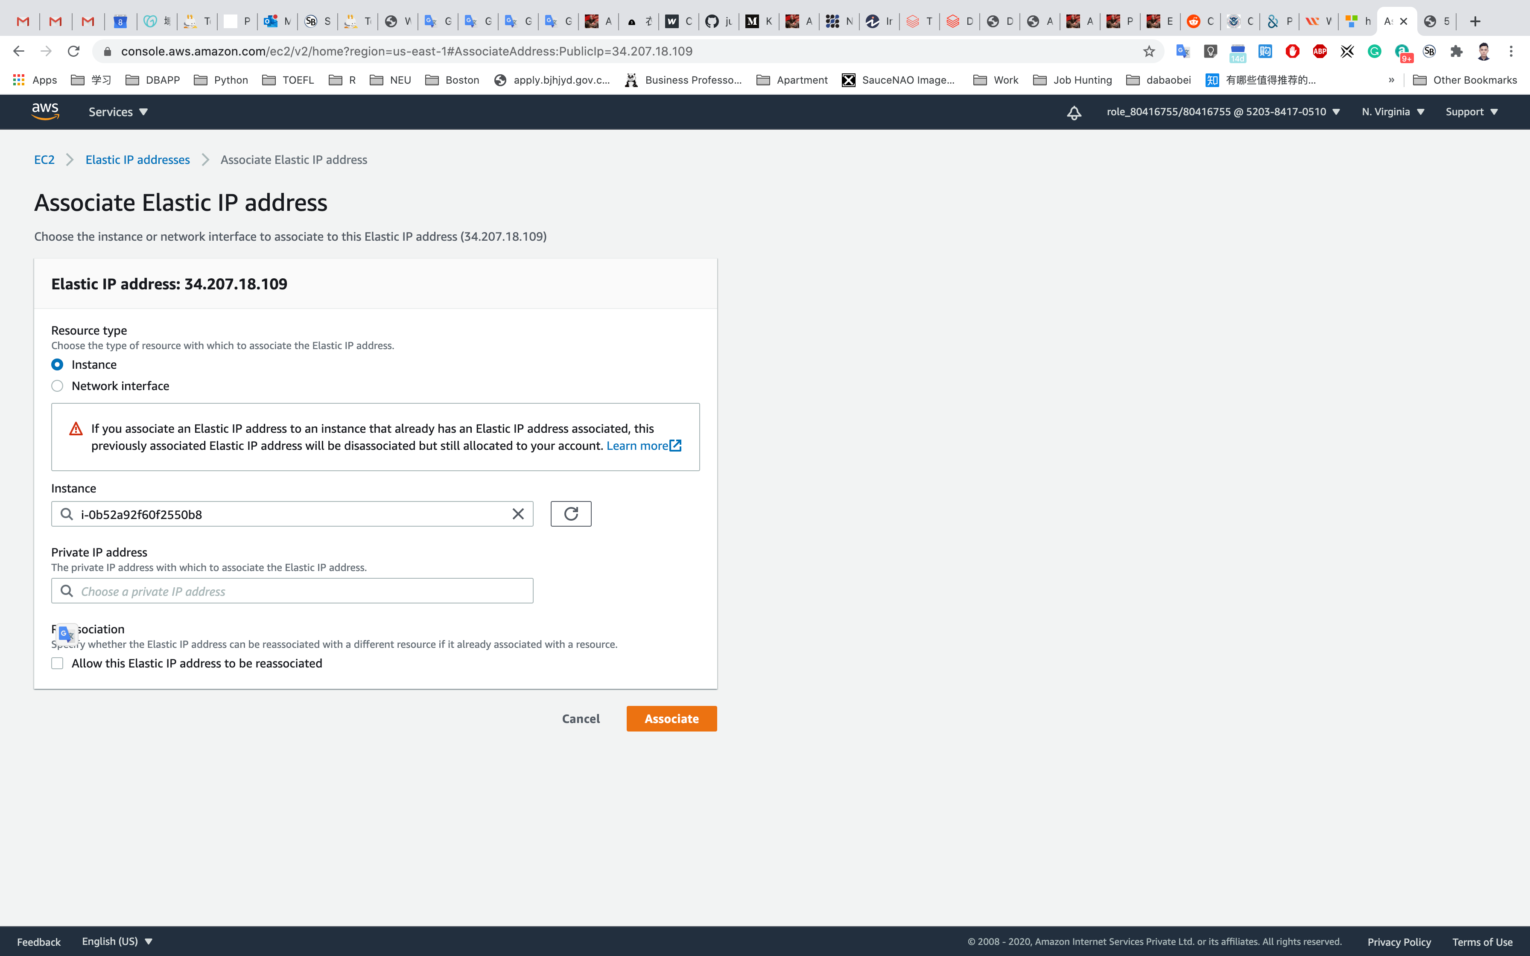Open the English (US) language selector
This screenshot has height=956, width=1530.
pos(117,941)
